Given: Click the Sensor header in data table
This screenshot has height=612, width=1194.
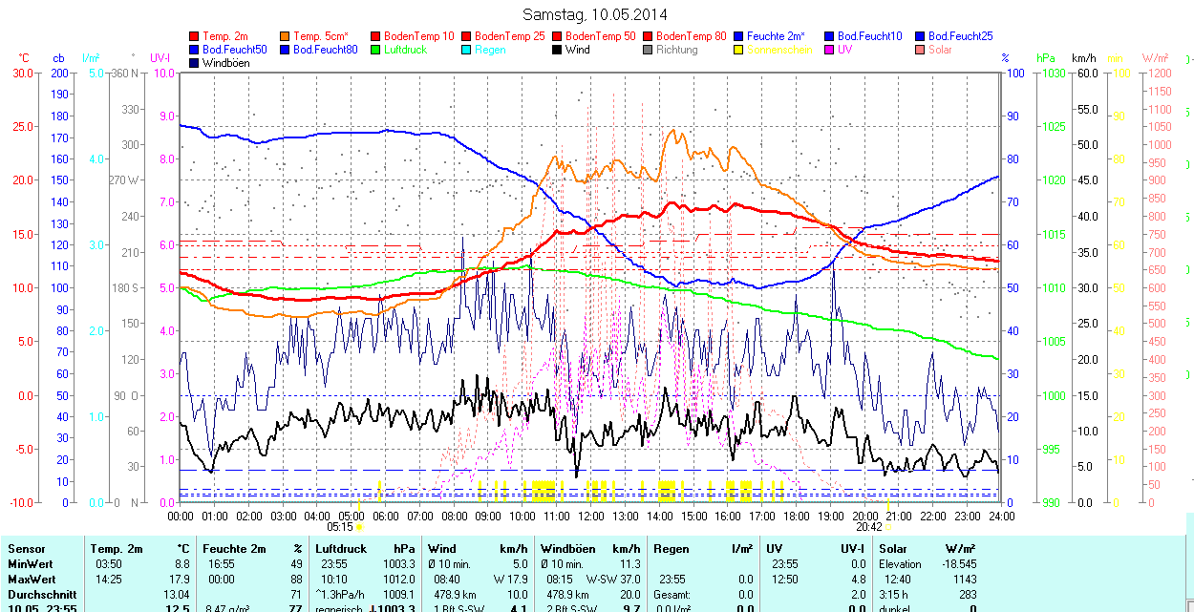Looking at the screenshot, I should tap(27, 549).
